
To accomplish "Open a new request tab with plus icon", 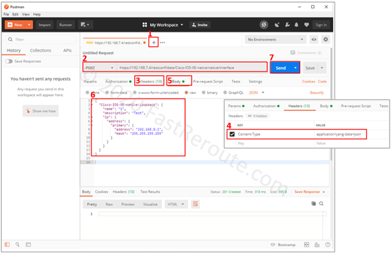I will pyautogui.click(x=153, y=43).
